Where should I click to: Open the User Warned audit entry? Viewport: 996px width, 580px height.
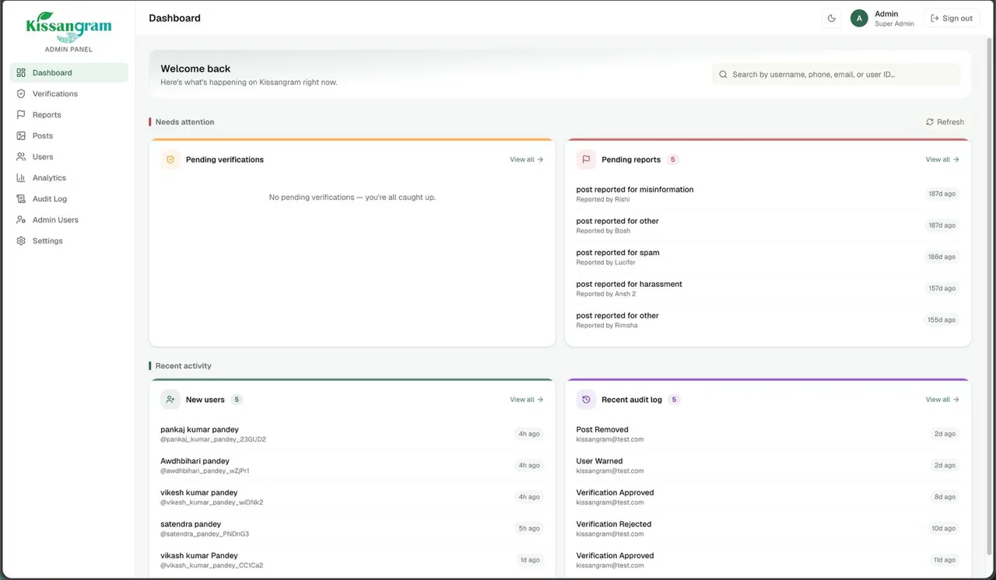point(768,466)
